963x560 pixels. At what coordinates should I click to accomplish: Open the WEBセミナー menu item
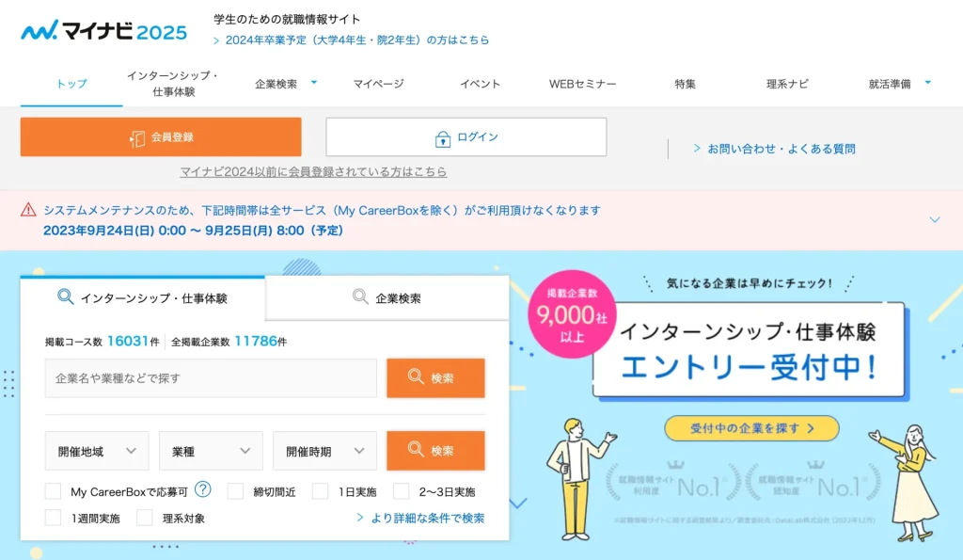click(582, 84)
